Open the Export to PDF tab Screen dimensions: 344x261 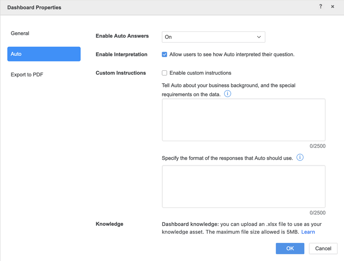27,75
